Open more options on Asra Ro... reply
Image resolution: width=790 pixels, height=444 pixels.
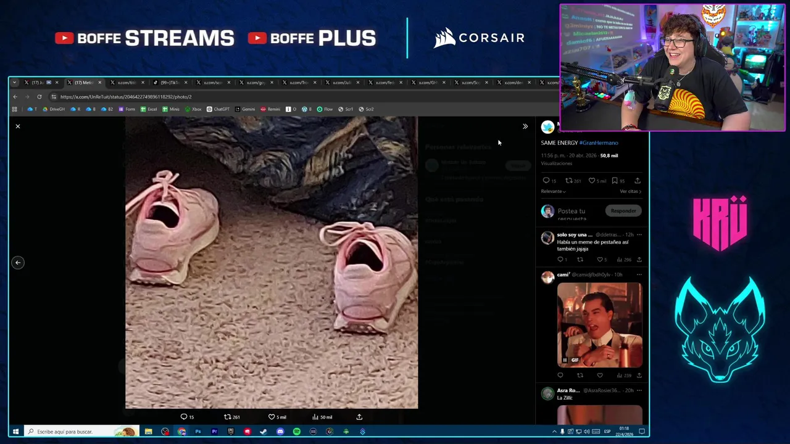(639, 390)
